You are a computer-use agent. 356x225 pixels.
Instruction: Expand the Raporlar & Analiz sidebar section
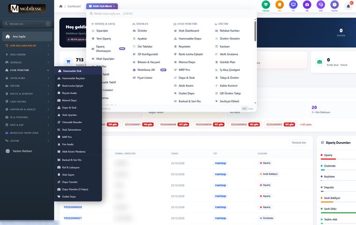(27, 110)
